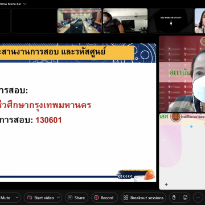205x205 pixels.
Task: Open the more options ellipsis button
Action: [x=198, y=198]
